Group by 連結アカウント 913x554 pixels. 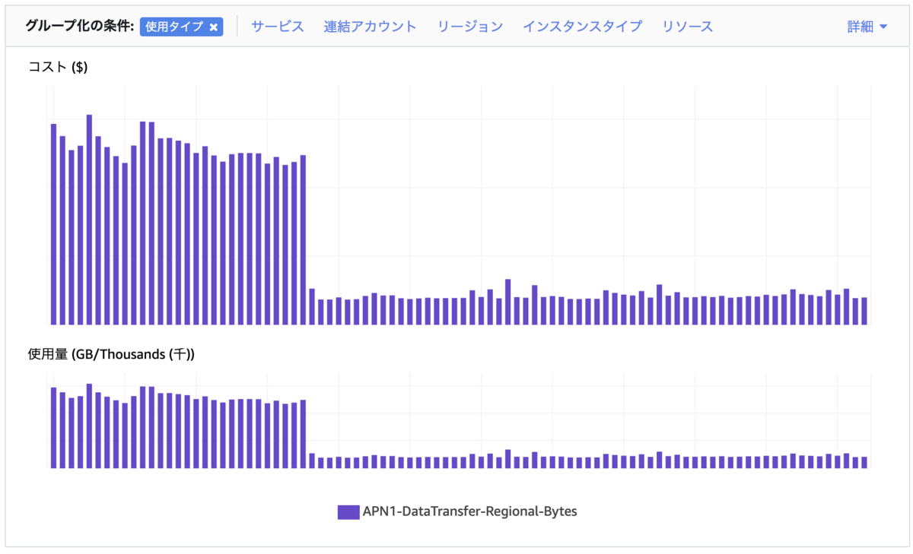[370, 27]
